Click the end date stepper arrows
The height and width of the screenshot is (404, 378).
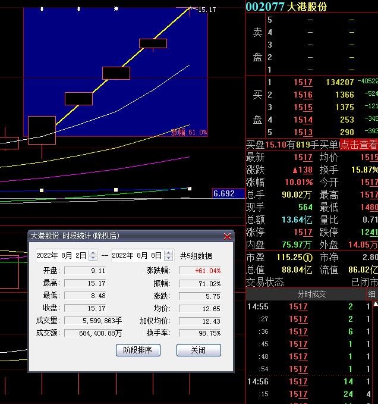point(168,256)
